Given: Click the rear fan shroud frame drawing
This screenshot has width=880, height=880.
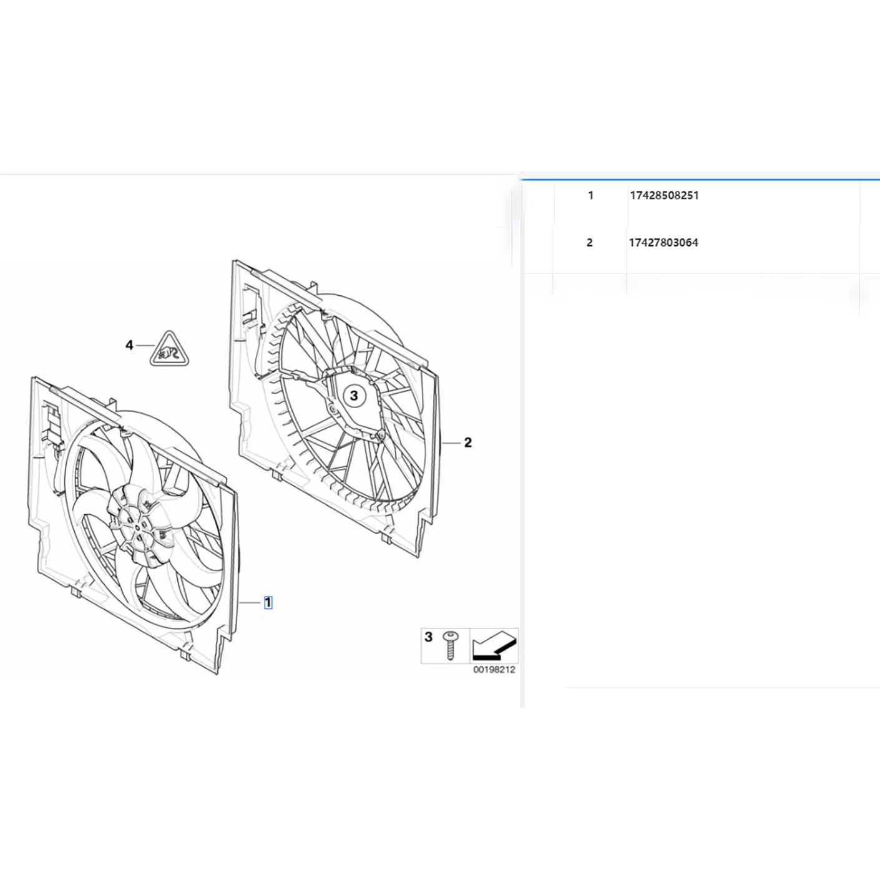Looking at the screenshot, I should [335, 408].
